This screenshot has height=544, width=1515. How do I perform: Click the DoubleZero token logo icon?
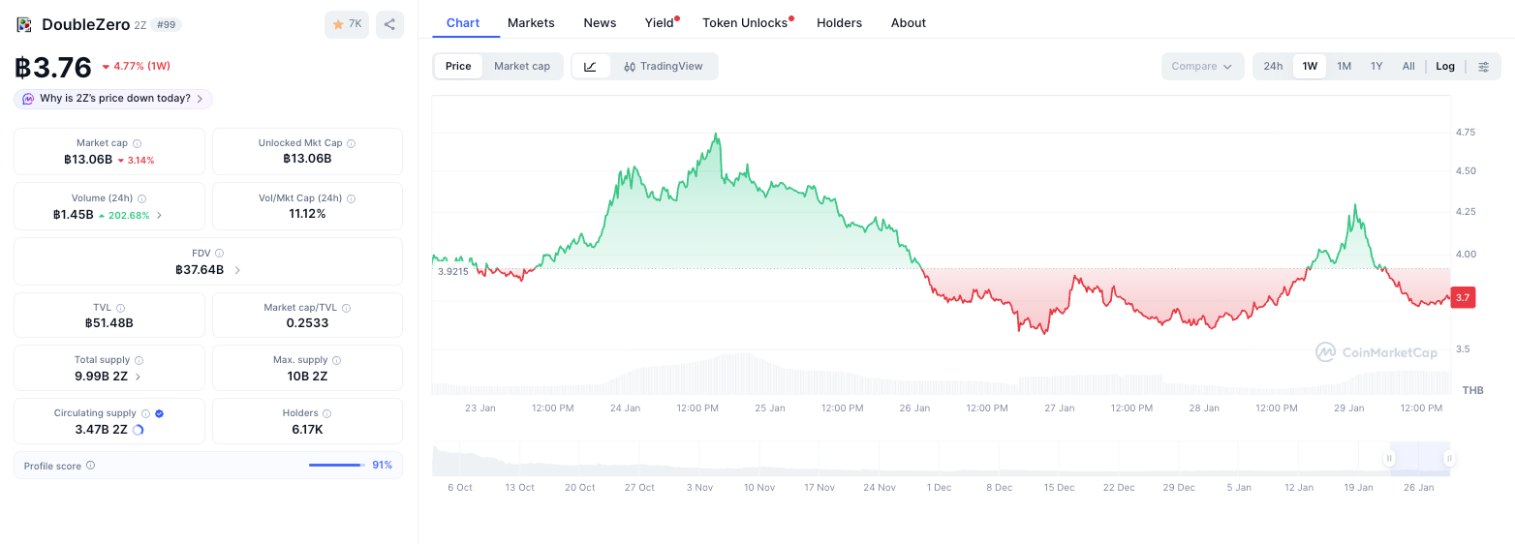pos(24,24)
